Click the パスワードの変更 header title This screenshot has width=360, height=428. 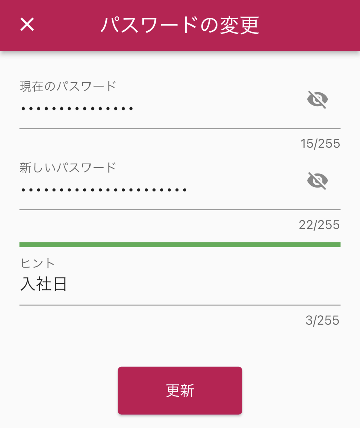coord(180,25)
